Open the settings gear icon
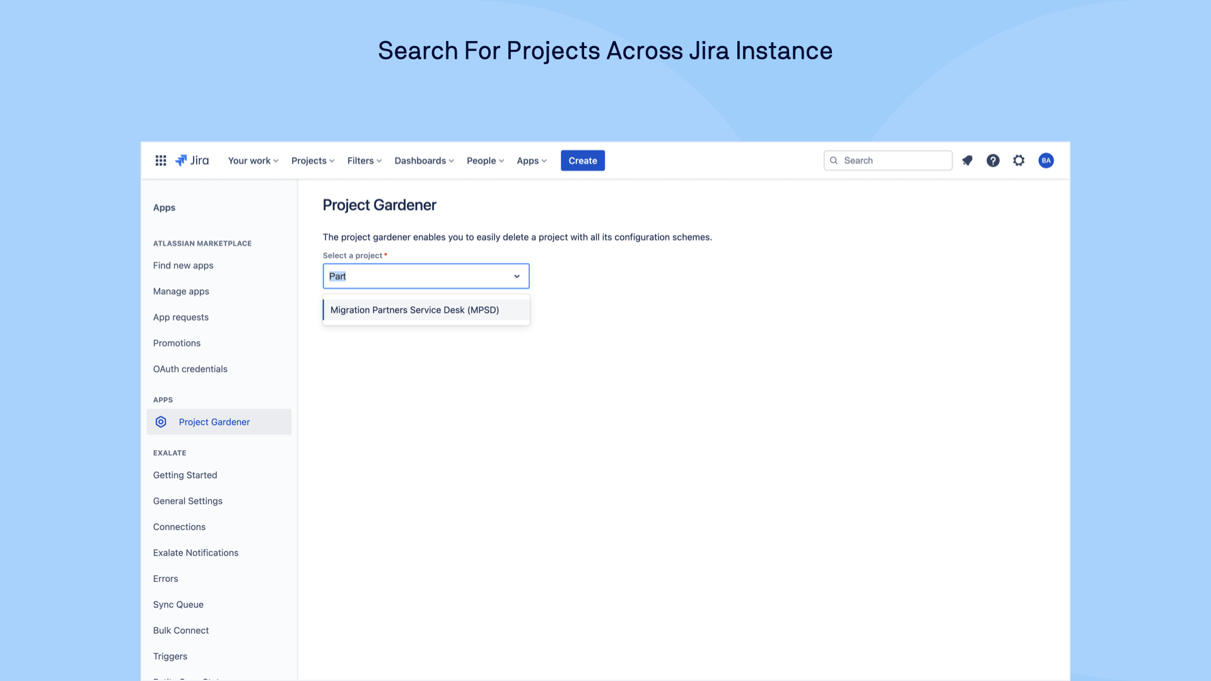 click(x=1019, y=161)
